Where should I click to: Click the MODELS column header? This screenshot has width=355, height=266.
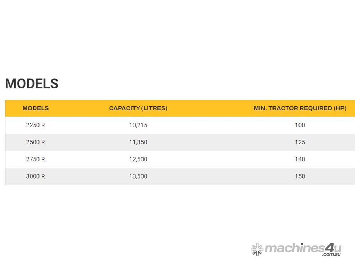click(35, 108)
